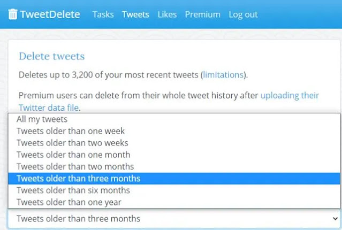Select All my tweets option
Screen dimensions: 342x230
pyautogui.click(x=42, y=119)
